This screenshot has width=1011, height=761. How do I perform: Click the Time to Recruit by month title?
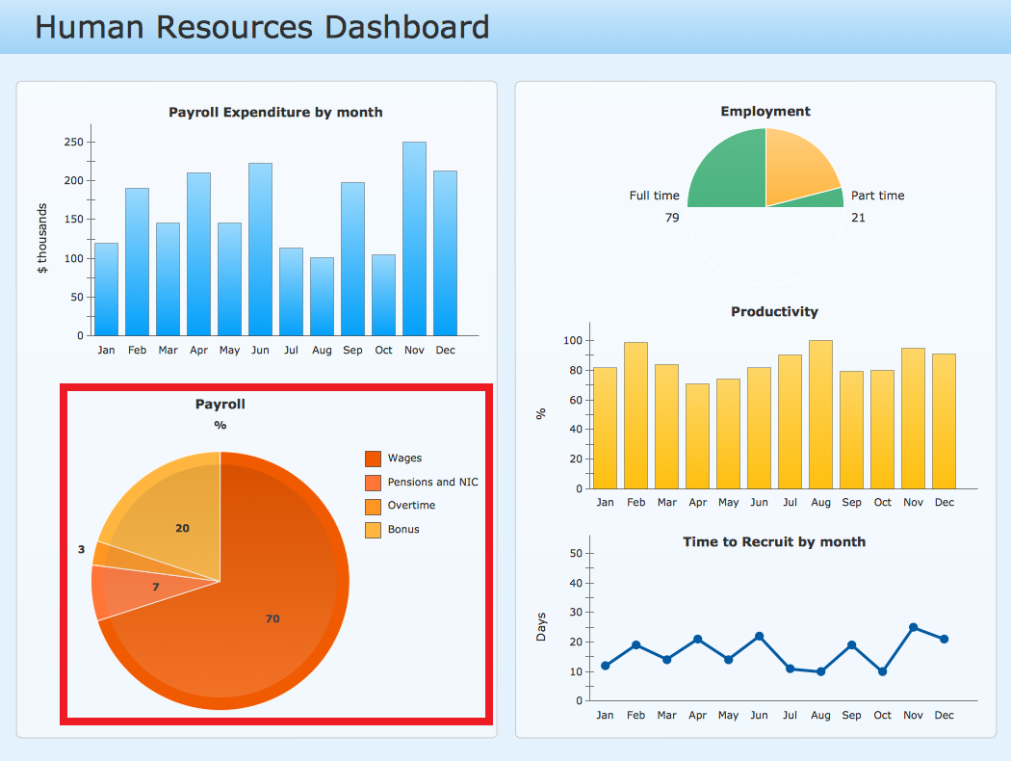(774, 541)
